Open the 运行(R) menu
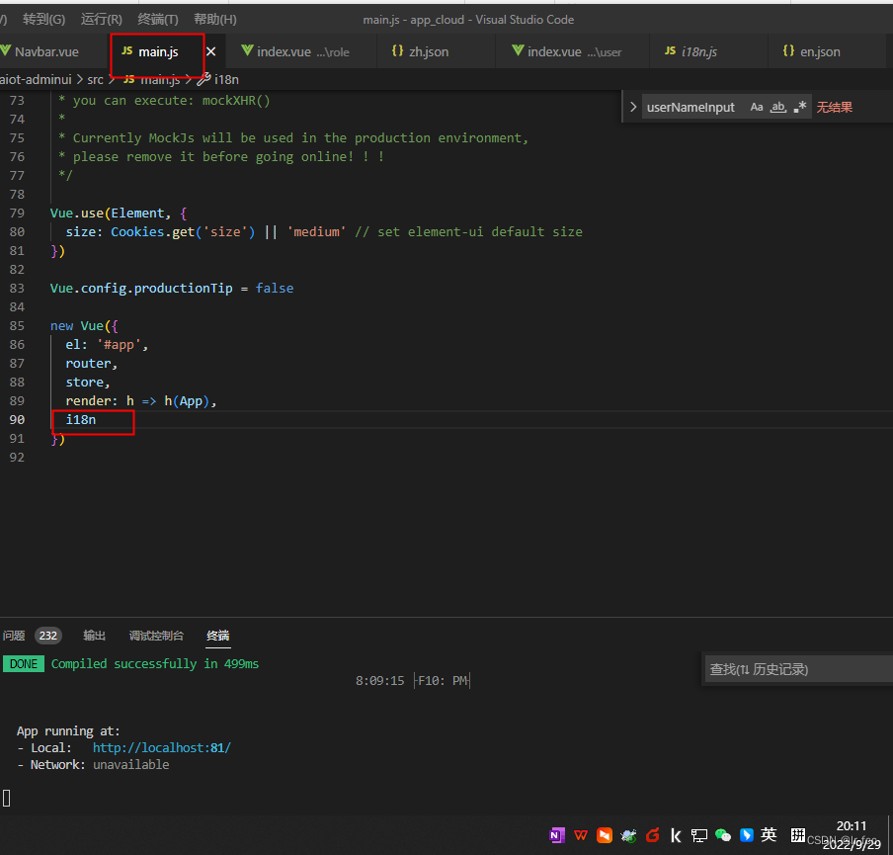 [102, 20]
